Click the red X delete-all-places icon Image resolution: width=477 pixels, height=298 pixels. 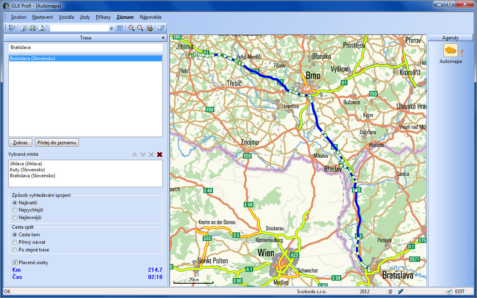pos(160,155)
